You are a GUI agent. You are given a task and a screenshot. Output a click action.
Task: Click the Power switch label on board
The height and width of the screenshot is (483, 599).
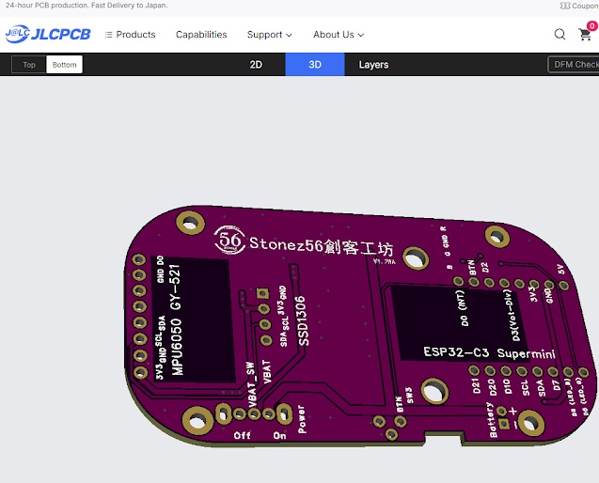coord(302,419)
